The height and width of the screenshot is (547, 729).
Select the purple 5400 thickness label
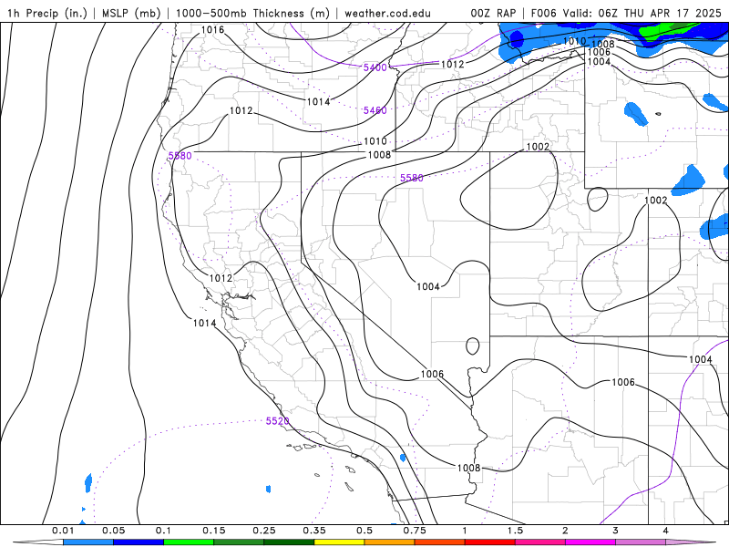coord(375,67)
